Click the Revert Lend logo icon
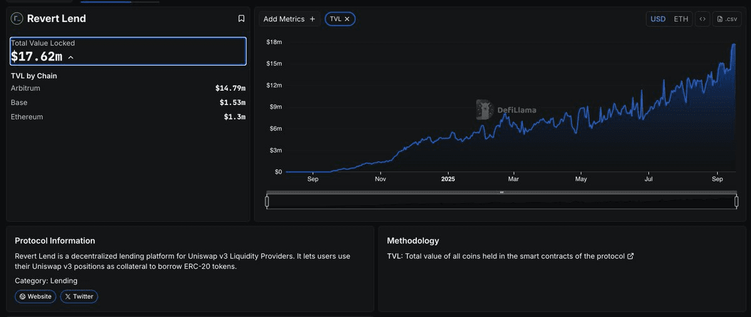Image resolution: width=751 pixels, height=317 pixels. point(17,19)
